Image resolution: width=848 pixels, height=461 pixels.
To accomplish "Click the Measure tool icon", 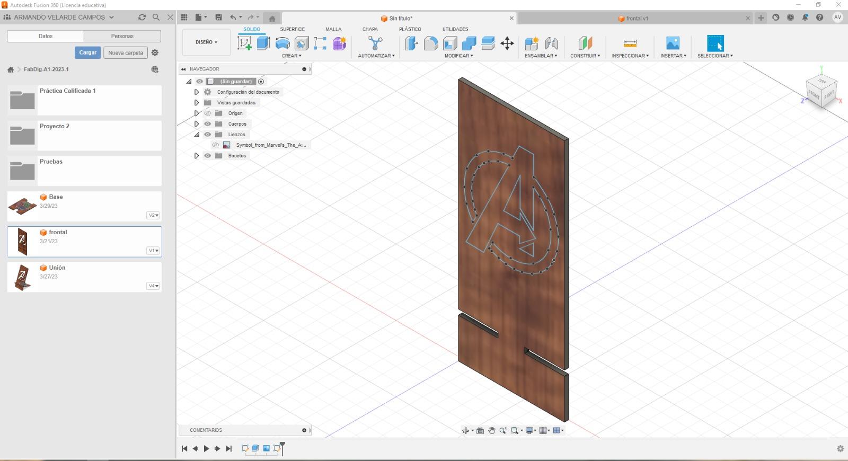I will point(630,43).
